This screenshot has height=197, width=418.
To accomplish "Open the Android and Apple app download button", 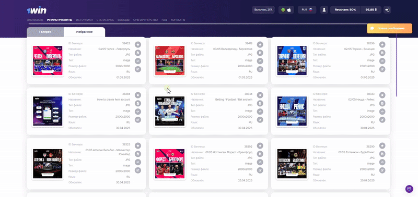I will (x=286, y=10).
